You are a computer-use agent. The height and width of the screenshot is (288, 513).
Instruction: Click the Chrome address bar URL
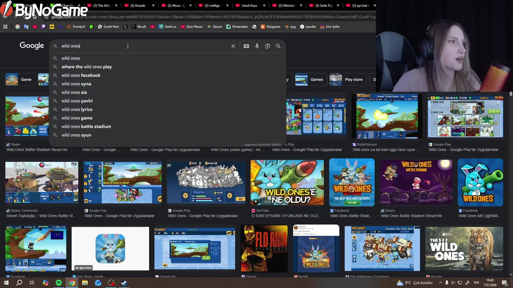point(212,17)
